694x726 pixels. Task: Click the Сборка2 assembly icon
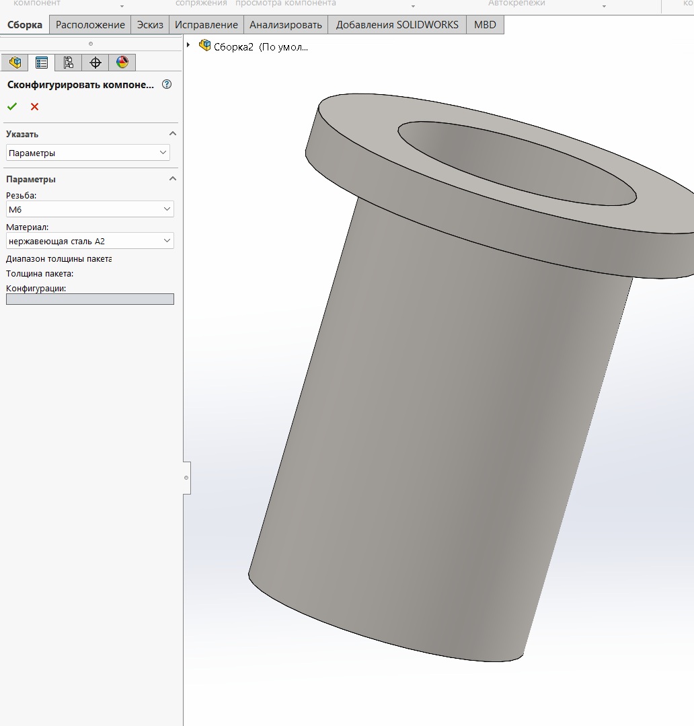(x=204, y=45)
